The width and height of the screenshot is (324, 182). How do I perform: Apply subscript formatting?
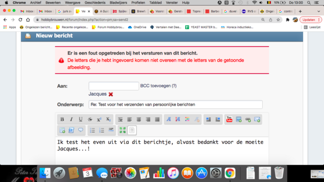click(108, 119)
